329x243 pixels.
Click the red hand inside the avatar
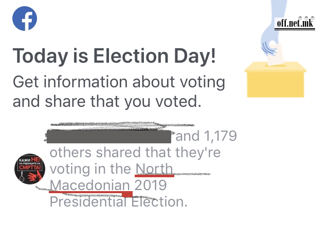pos(34,175)
